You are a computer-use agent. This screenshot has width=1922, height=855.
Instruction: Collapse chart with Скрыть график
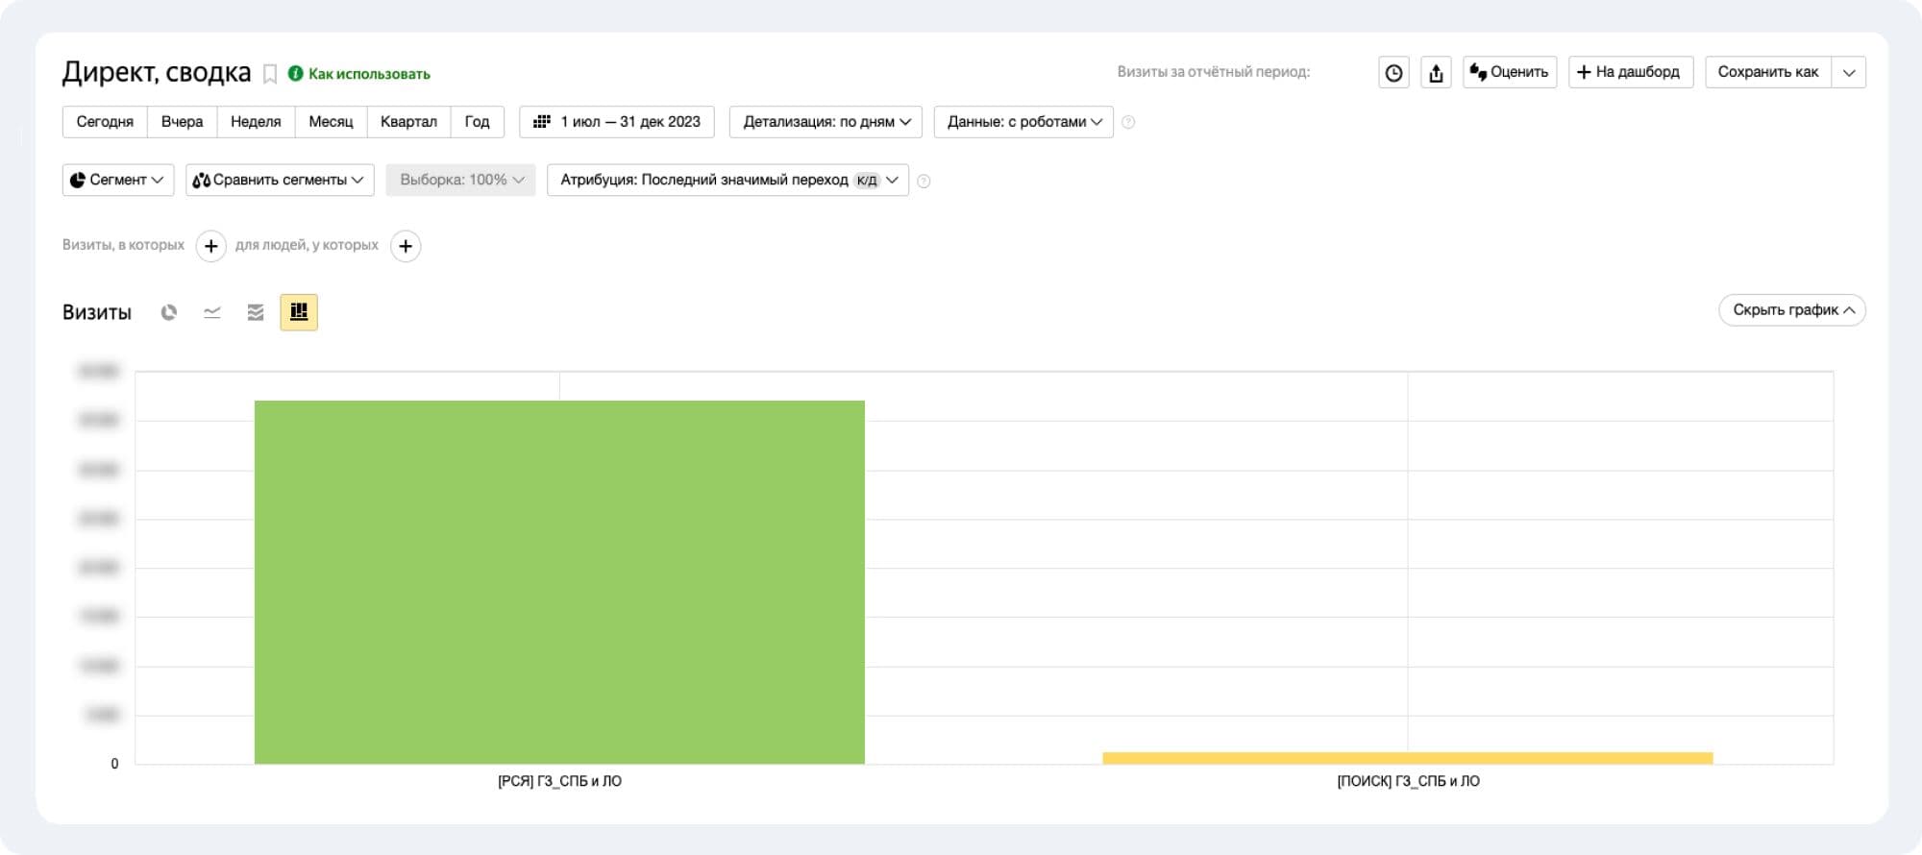[1791, 309]
